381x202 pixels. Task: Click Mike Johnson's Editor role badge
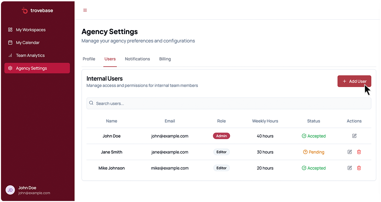[x=221, y=168]
